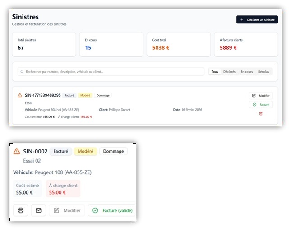Switch to the Déclarés filter tab
This screenshot has width=291, height=237.
point(229,72)
